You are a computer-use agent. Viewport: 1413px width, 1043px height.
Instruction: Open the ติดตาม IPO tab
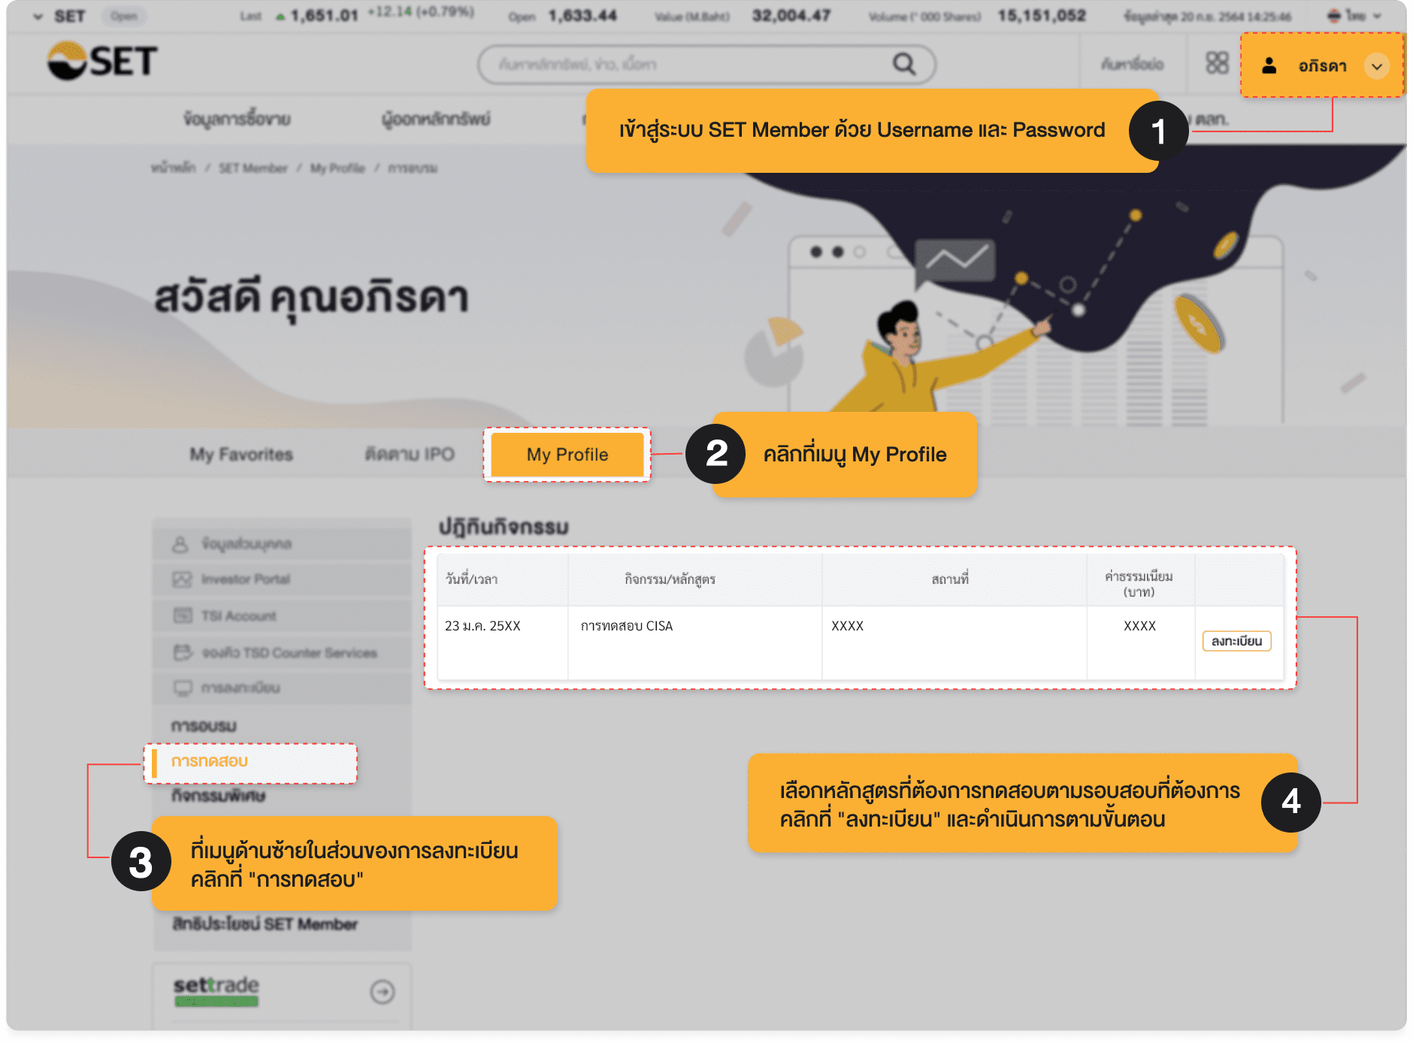[410, 455]
